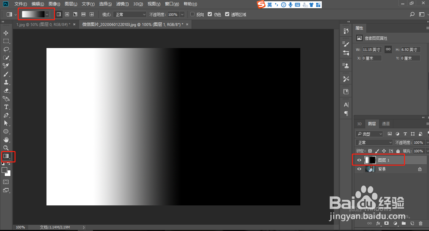Toggle lock image pixels brush icon
Screen dimensions: 429x231
coord(377,151)
